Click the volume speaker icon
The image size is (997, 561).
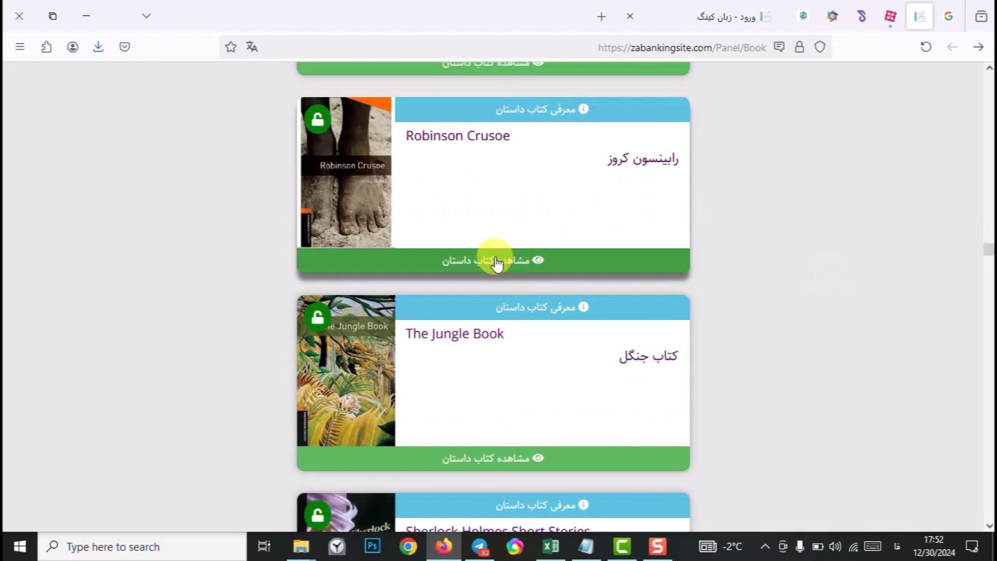pyautogui.click(x=835, y=546)
